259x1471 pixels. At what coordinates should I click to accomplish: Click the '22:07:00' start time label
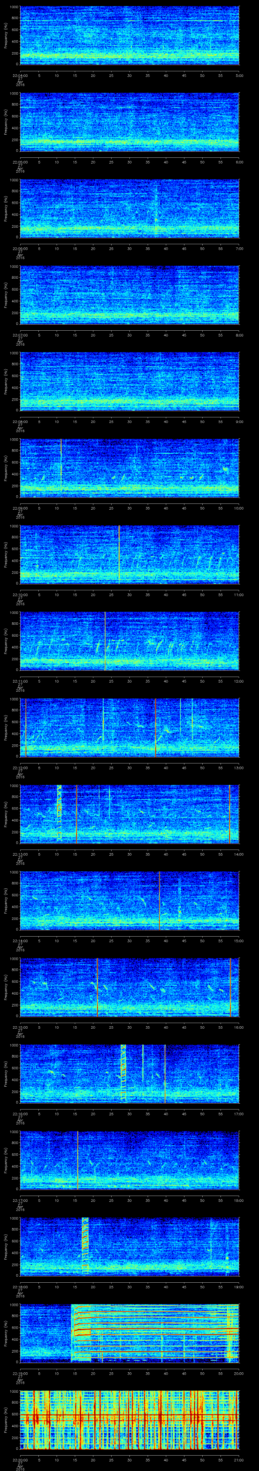20,335
